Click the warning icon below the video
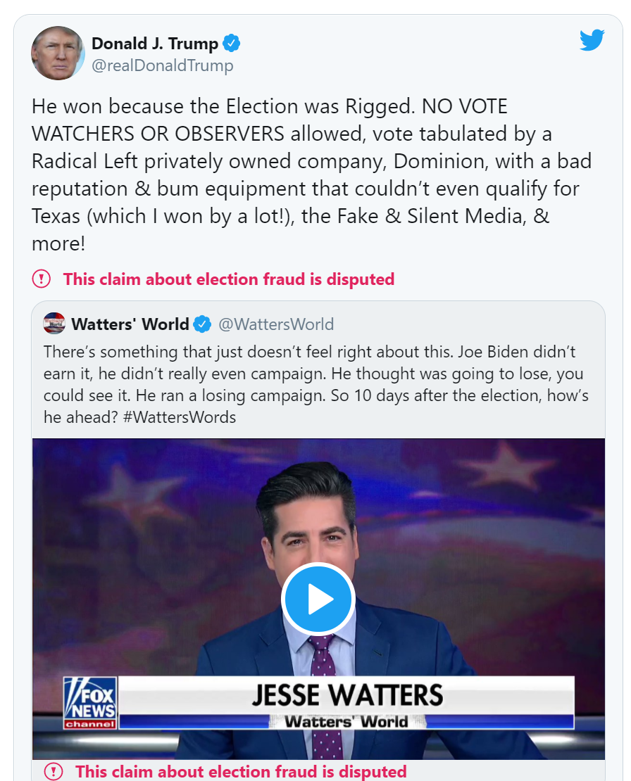This screenshot has height=781, width=631. pos(53,771)
